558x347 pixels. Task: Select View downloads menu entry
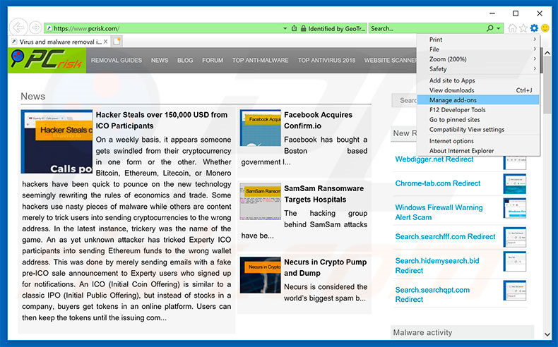tap(478, 90)
